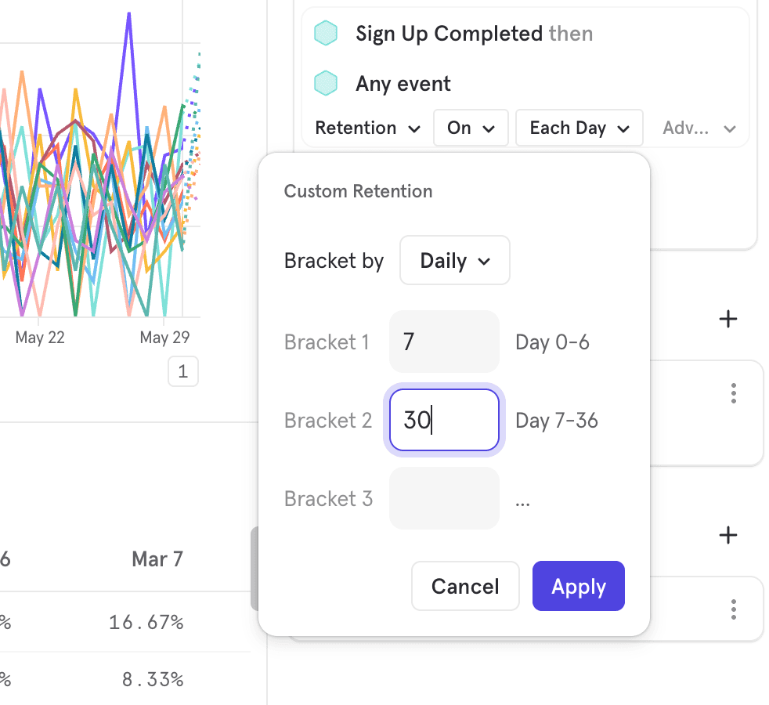This screenshot has height=705, width=769.
Task: Click the upper plus icon in side panel
Action: [728, 319]
